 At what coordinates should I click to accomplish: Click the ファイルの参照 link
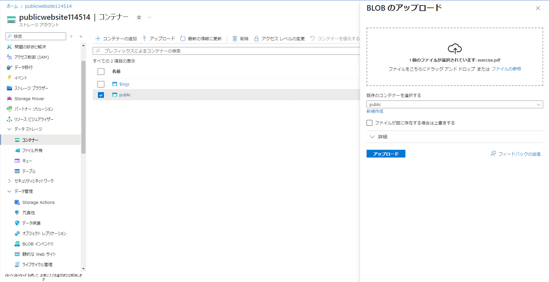pos(506,69)
